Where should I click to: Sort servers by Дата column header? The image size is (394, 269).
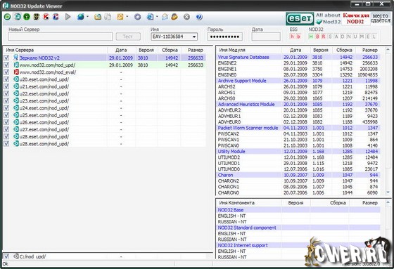[x=121, y=50]
